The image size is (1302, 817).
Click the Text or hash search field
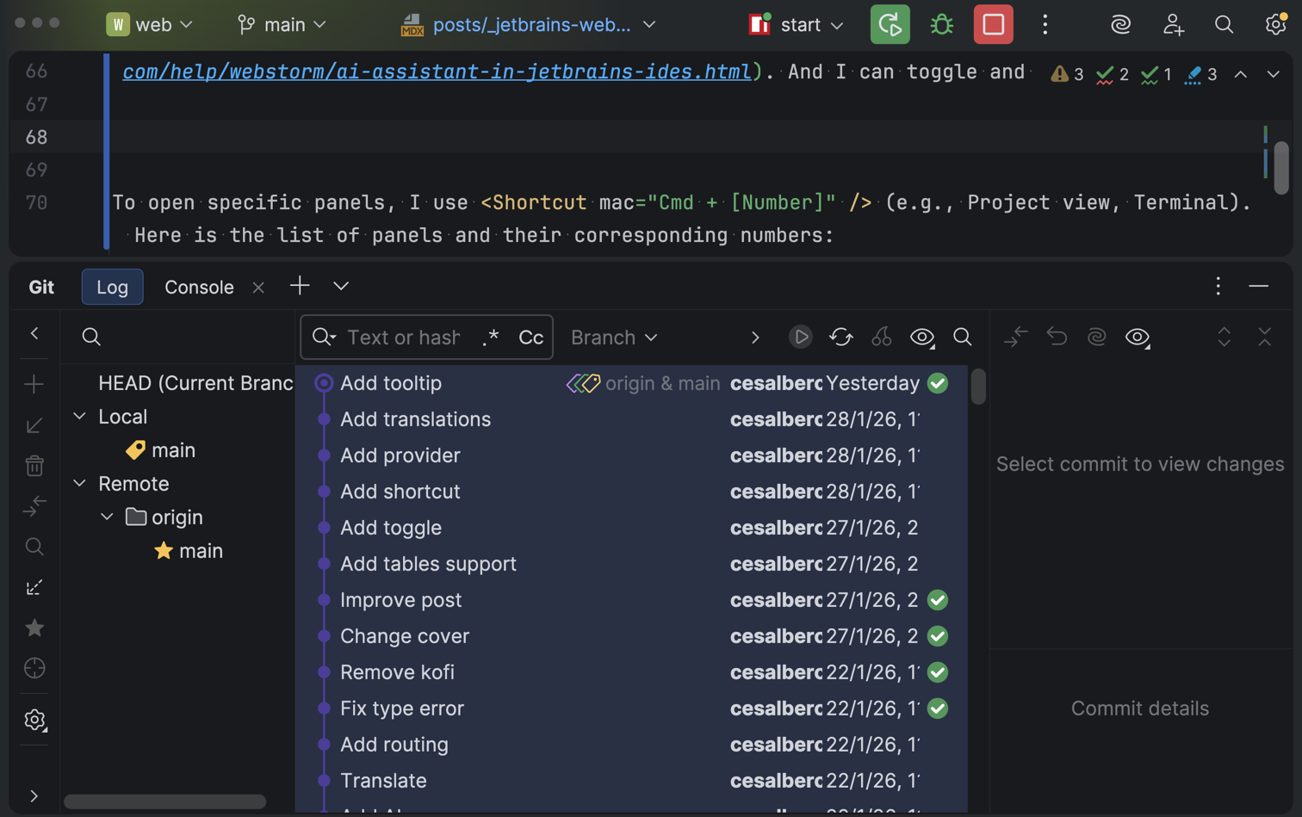click(x=405, y=337)
